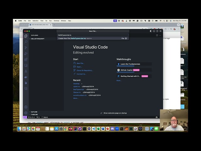Close the ICS 314 browser tab
This screenshot has width=201, height=151.
click(x=51, y=25)
